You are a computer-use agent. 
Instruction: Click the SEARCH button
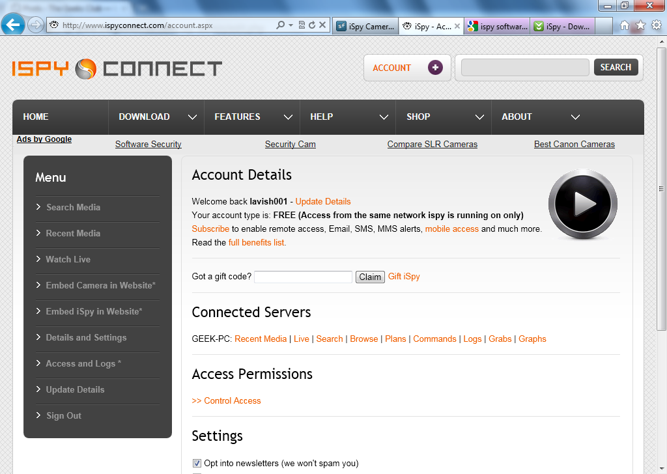(x=616, y=67)
